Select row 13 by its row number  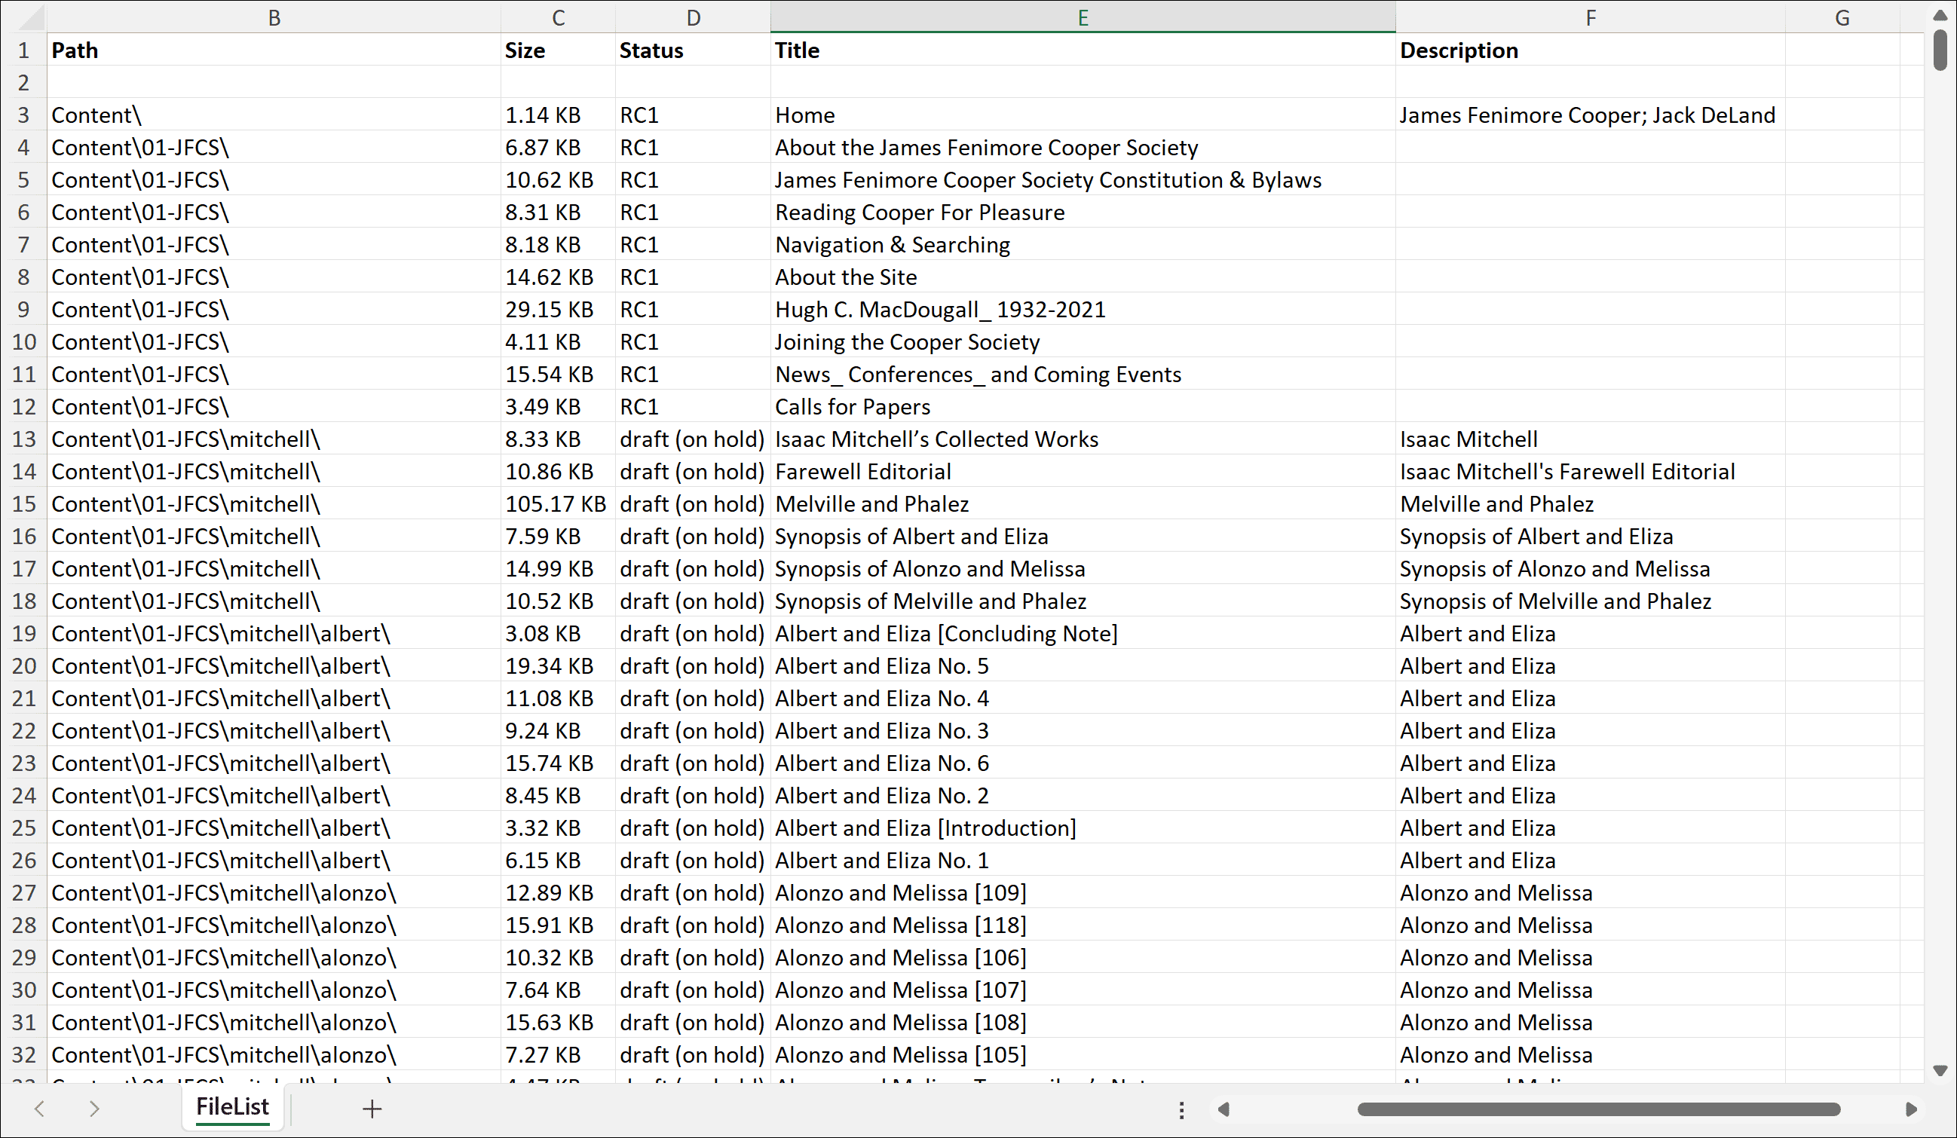pos(23,439)
